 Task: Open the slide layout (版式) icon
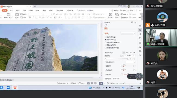point(17,14)
